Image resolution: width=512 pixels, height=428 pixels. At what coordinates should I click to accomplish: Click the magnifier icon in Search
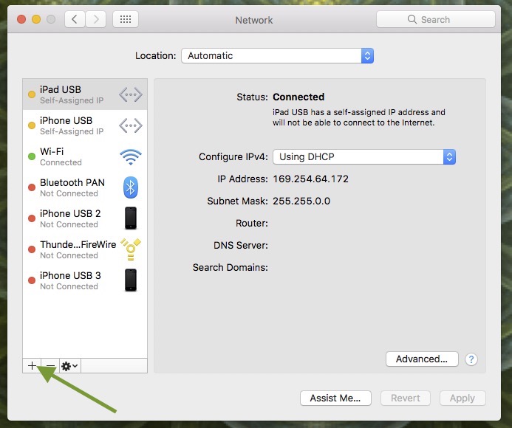coord(412,19)
